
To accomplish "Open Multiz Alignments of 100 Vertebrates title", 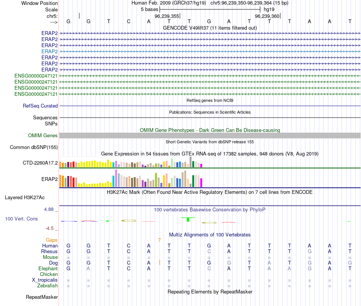I will pyautogui.click(x=210, y=235).
